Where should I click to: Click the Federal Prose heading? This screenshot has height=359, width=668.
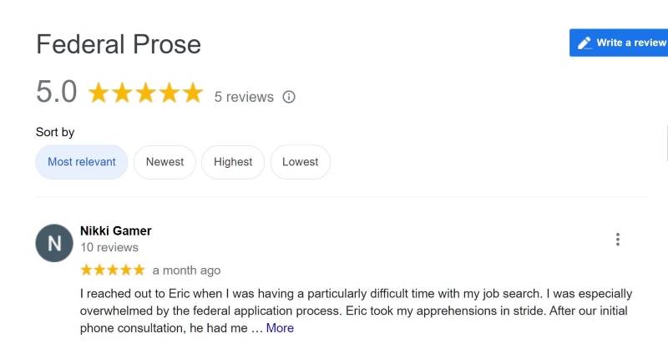coord(119,44)
